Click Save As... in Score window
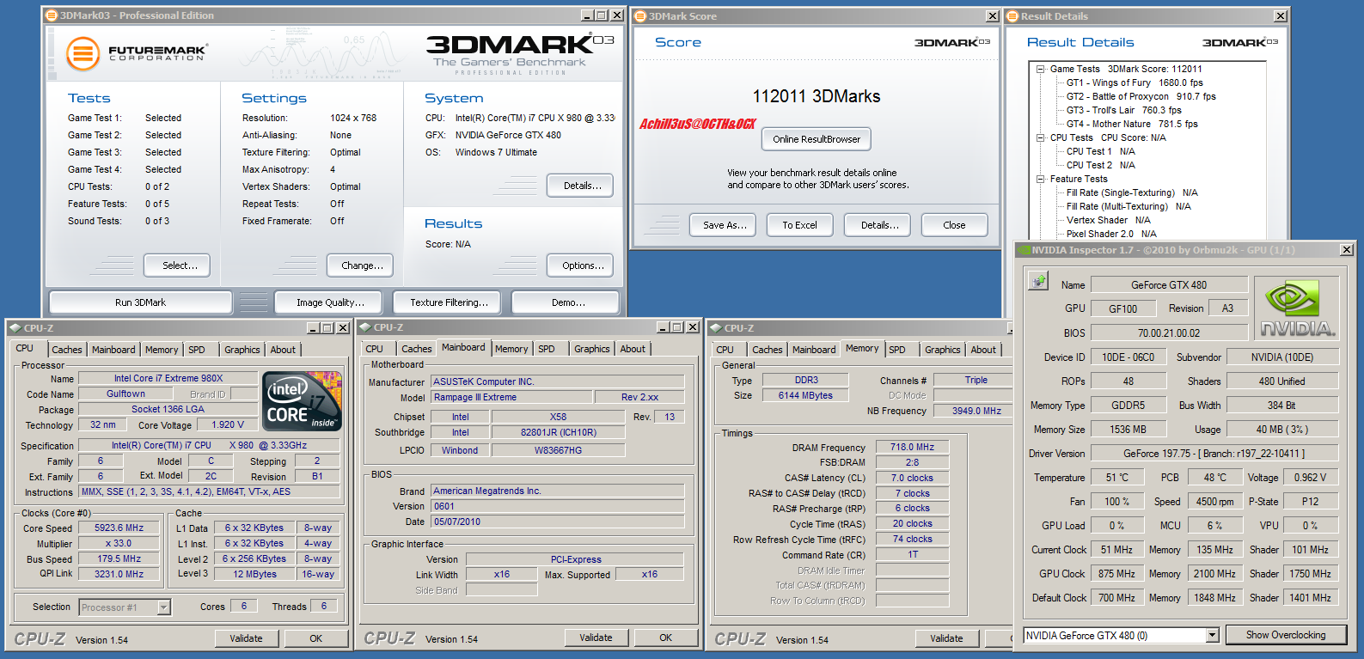The height and width of the screenshot is (659, 1364). pyautogui.click(x=723, y=225)
